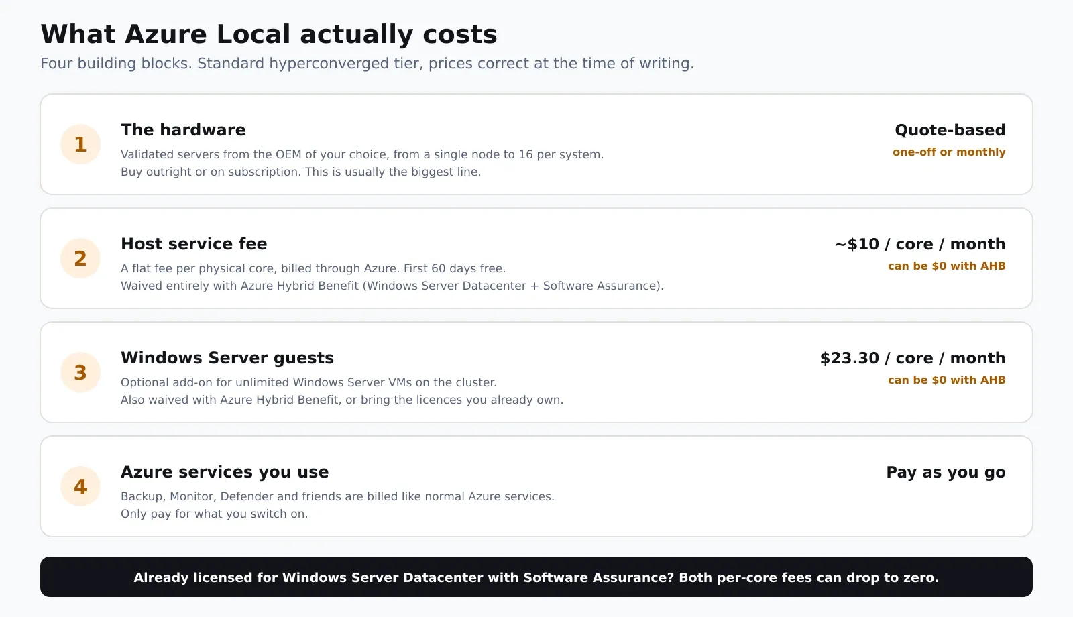Click the 'Pay as you go' label
Viewport: 1073px width, 617px height.
[x=946, y=472]
